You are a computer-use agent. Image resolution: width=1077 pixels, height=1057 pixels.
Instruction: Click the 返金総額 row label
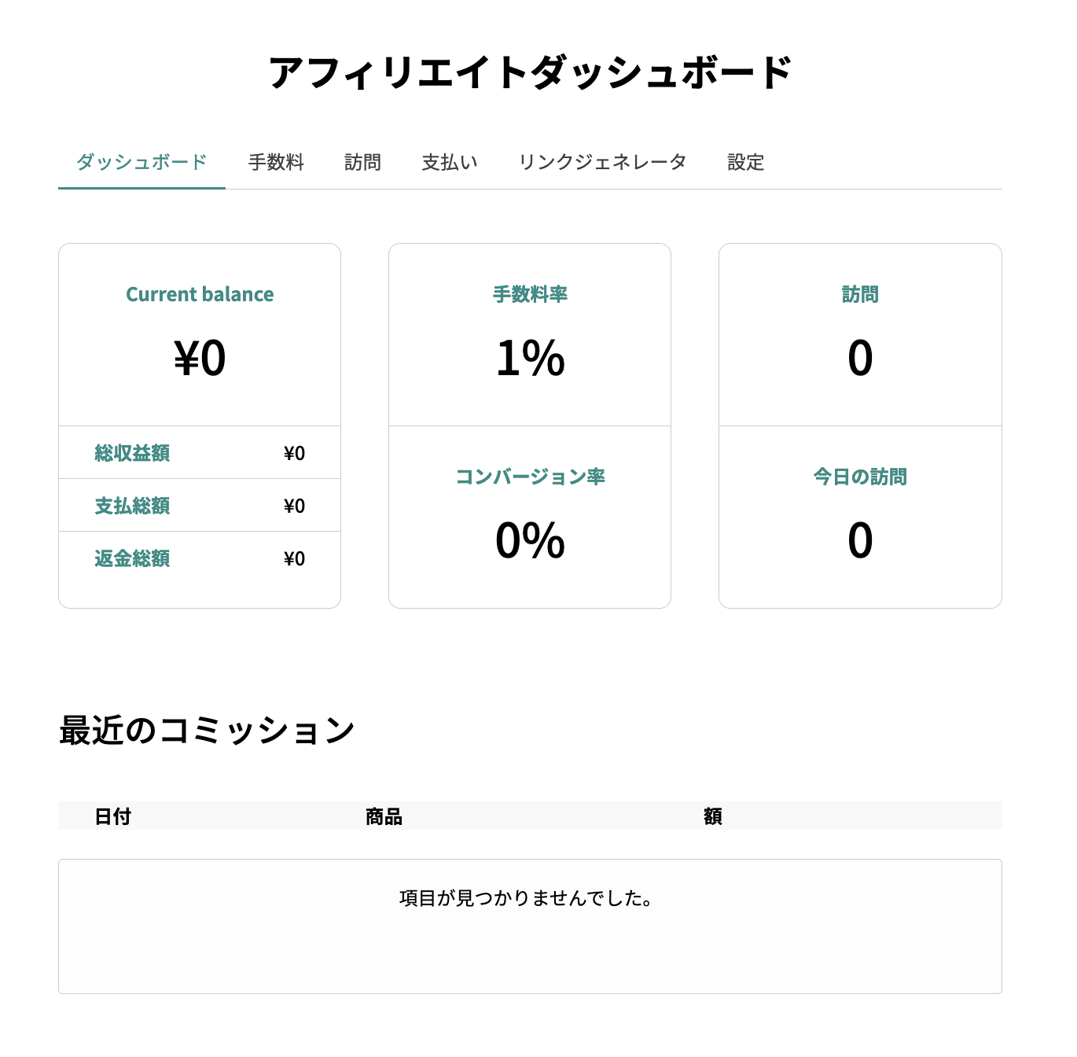(132, 558)
